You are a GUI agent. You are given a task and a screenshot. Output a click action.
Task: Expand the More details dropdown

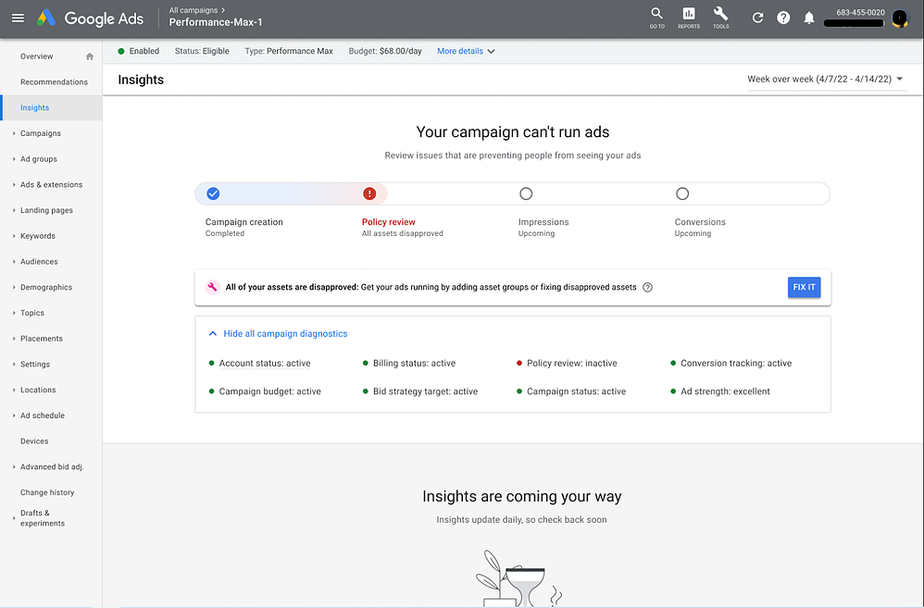[466, 51]
